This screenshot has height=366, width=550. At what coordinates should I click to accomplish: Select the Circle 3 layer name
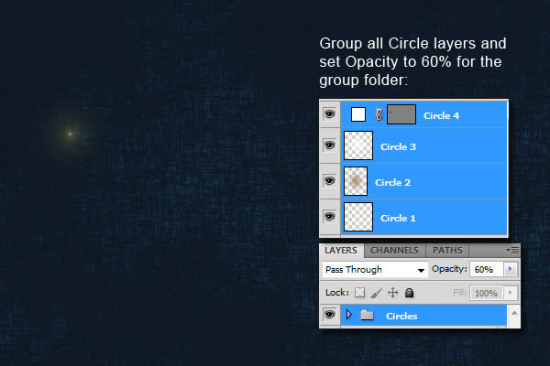pos(398,146)
